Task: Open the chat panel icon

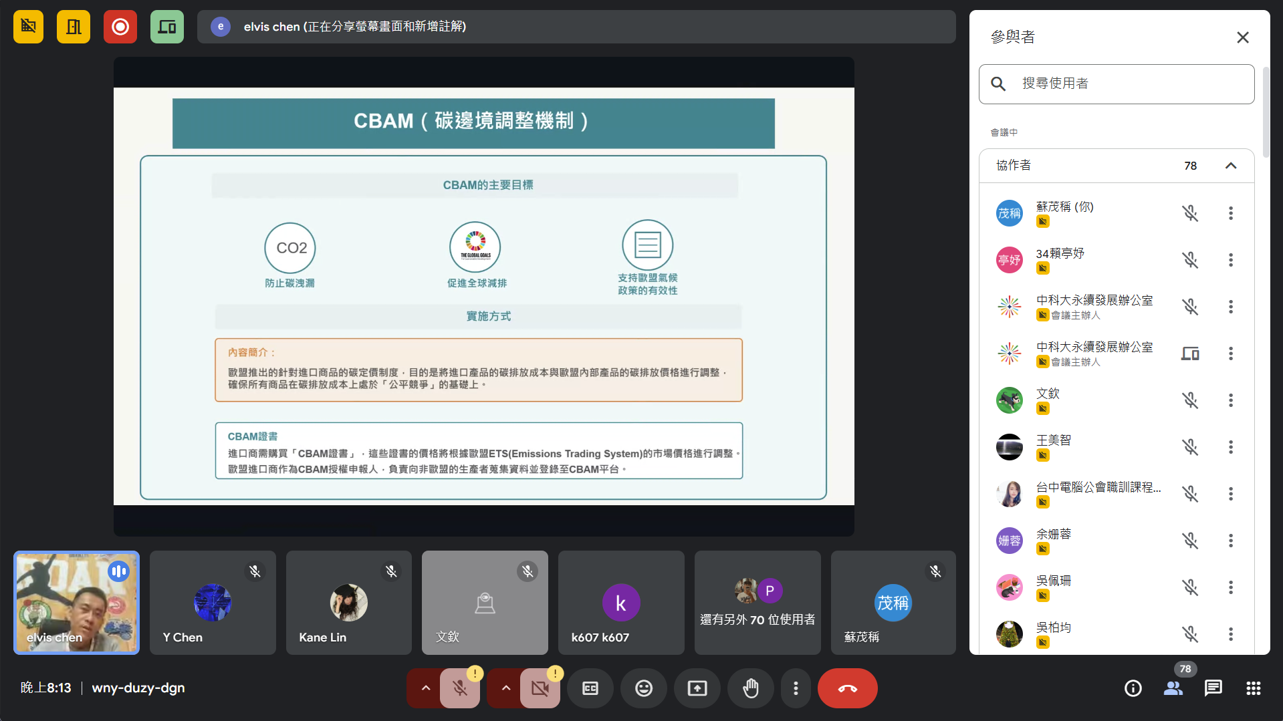Action: [1213, 688]
